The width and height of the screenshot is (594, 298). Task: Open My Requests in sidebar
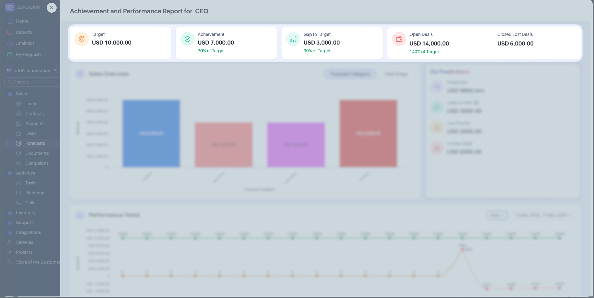click(x=28, y=54)
